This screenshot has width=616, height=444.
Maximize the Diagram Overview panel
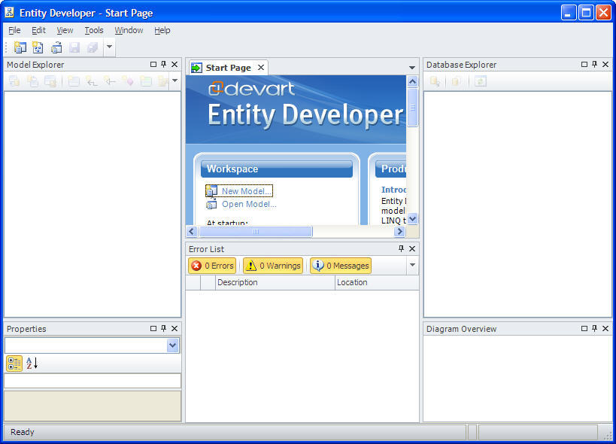584,328
